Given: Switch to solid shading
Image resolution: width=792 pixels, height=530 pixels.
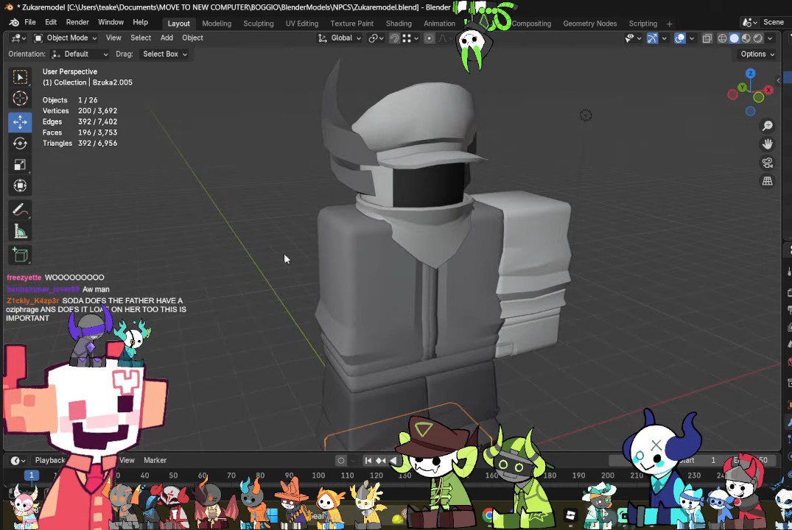Looking at the screenshot, I should coord(735,38).
